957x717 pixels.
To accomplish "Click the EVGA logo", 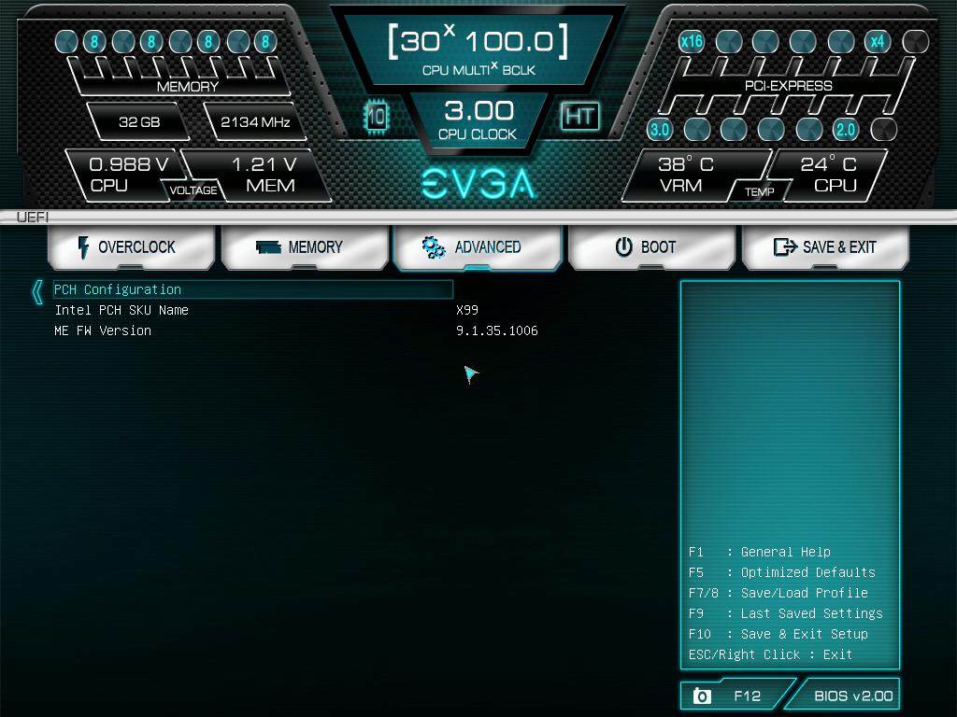I will coord(478,184).
